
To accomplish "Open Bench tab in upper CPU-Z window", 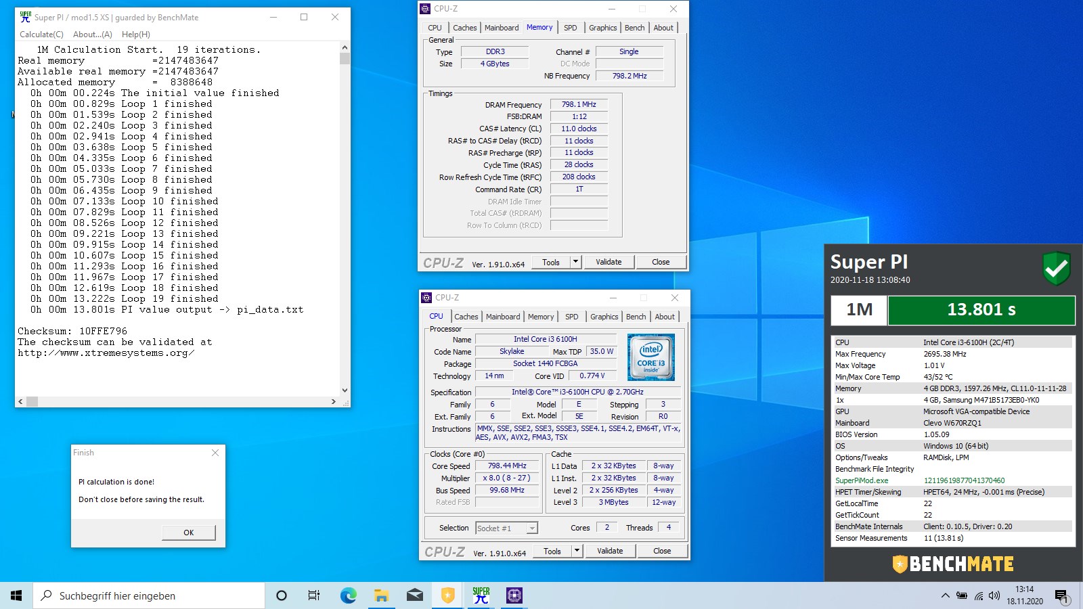I will (635, 28).
